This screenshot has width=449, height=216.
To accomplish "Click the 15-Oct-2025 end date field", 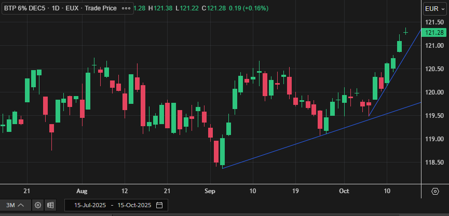I will [x=135, y=205].
